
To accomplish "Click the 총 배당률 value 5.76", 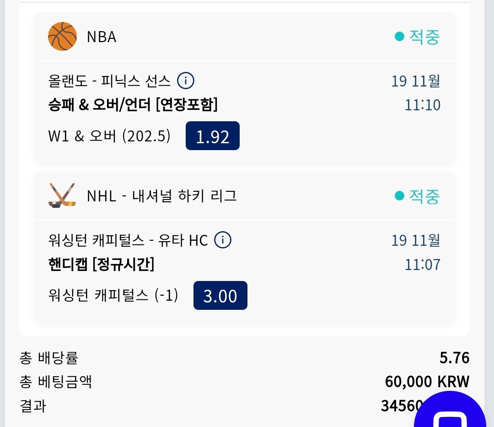I will [454, 358].
